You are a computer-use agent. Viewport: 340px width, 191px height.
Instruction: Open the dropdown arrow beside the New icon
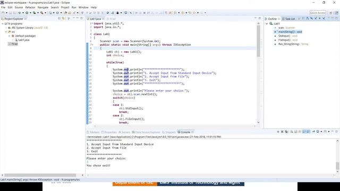6,13
